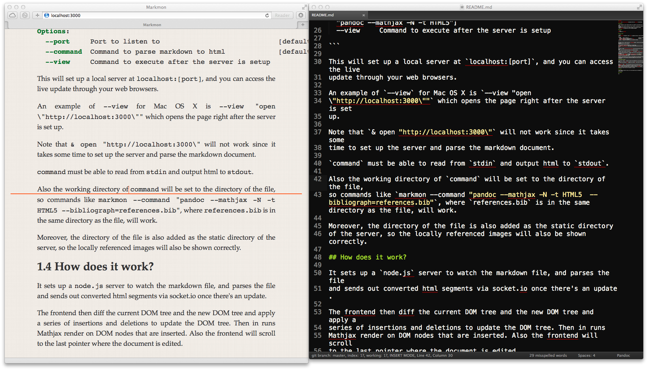Screen dimensions: 647x370
Task: Show Safari downloads list
Action: point(301,15)
